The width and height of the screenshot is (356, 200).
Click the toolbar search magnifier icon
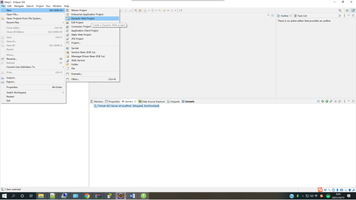click(x=340, y=10)
